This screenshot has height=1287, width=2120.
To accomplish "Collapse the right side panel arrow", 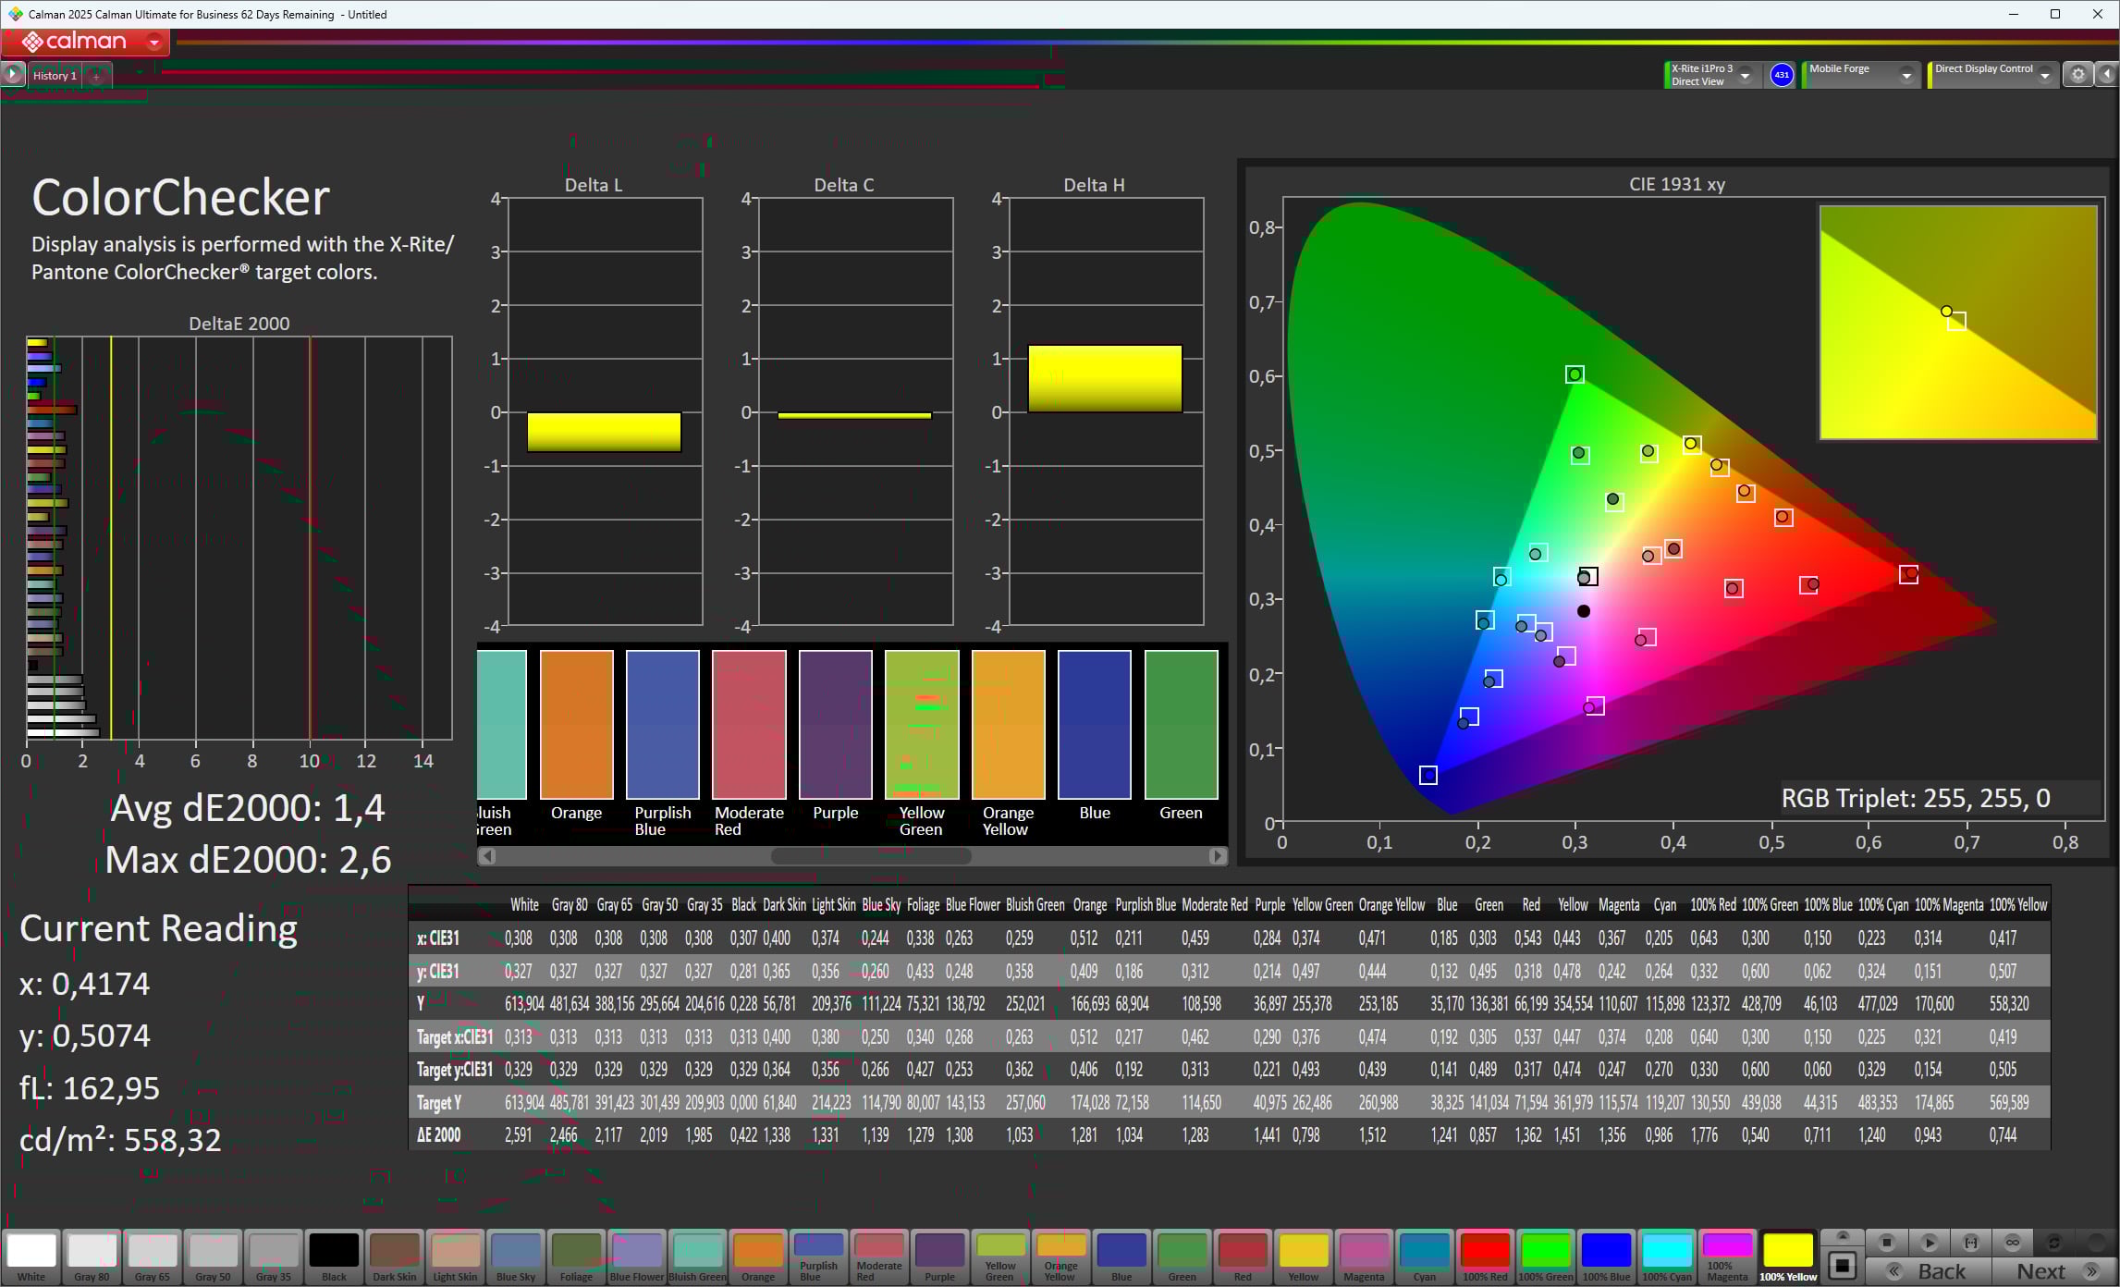I will point(2107,75).
